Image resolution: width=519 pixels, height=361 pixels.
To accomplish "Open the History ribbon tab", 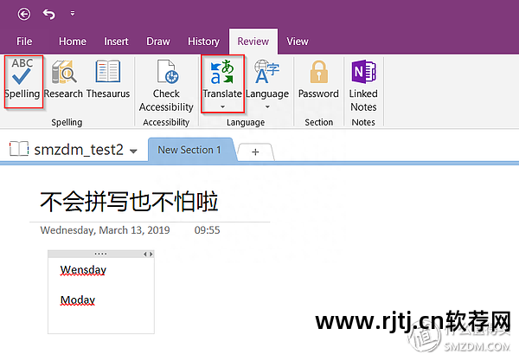I will coord(203,42).
